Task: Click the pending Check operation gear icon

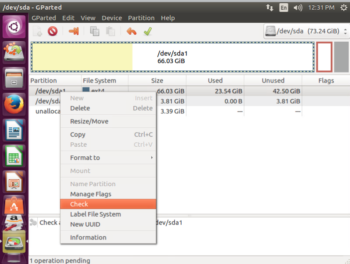Action: (x=33, y=222)
